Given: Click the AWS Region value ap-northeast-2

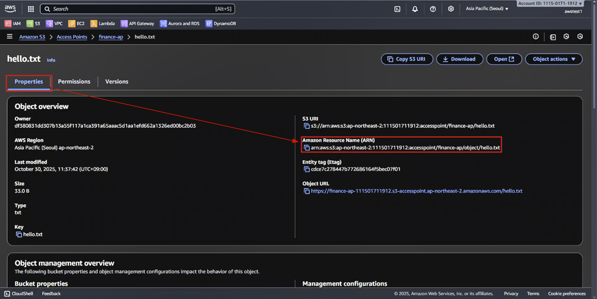Looking at the screenshot, I should tap(54, 148).
